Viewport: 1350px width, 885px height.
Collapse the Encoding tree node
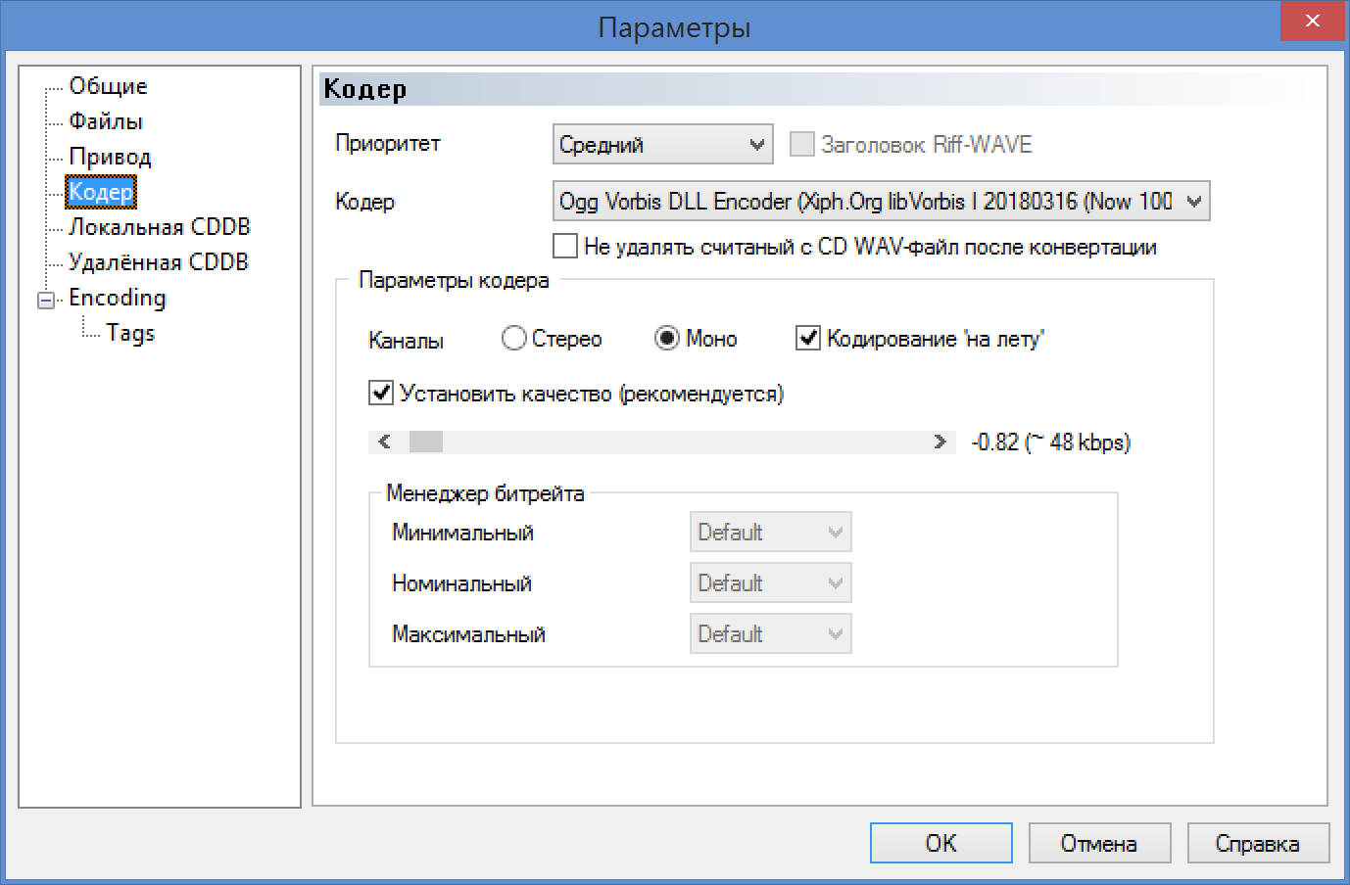[x=46, y=301]
